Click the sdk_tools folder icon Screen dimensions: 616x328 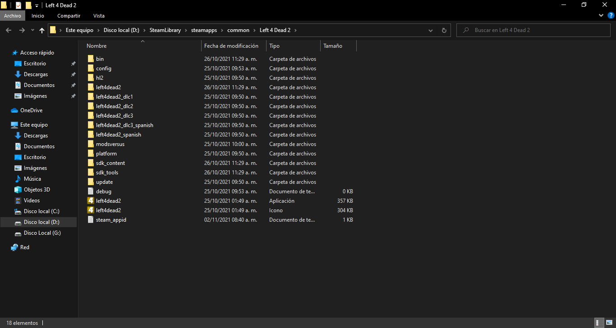click(91, 173)
